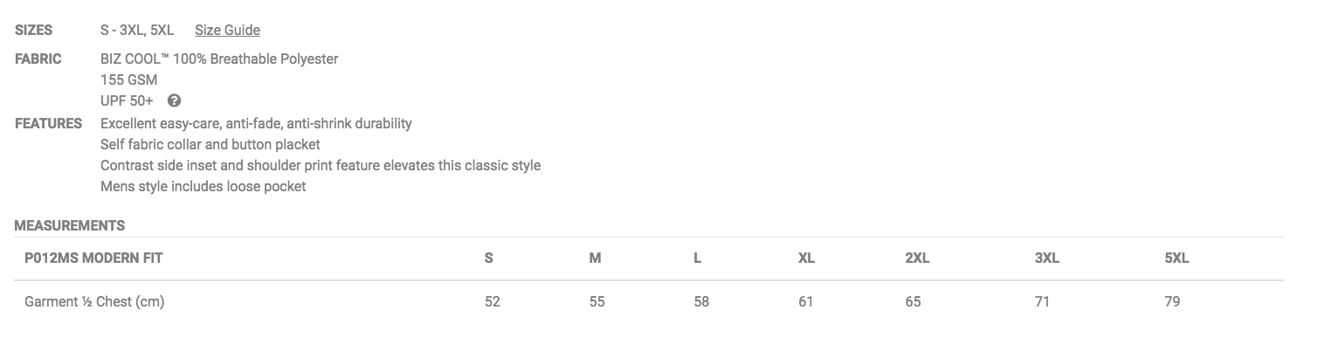Click the FEATURES label

coord(49,124)
